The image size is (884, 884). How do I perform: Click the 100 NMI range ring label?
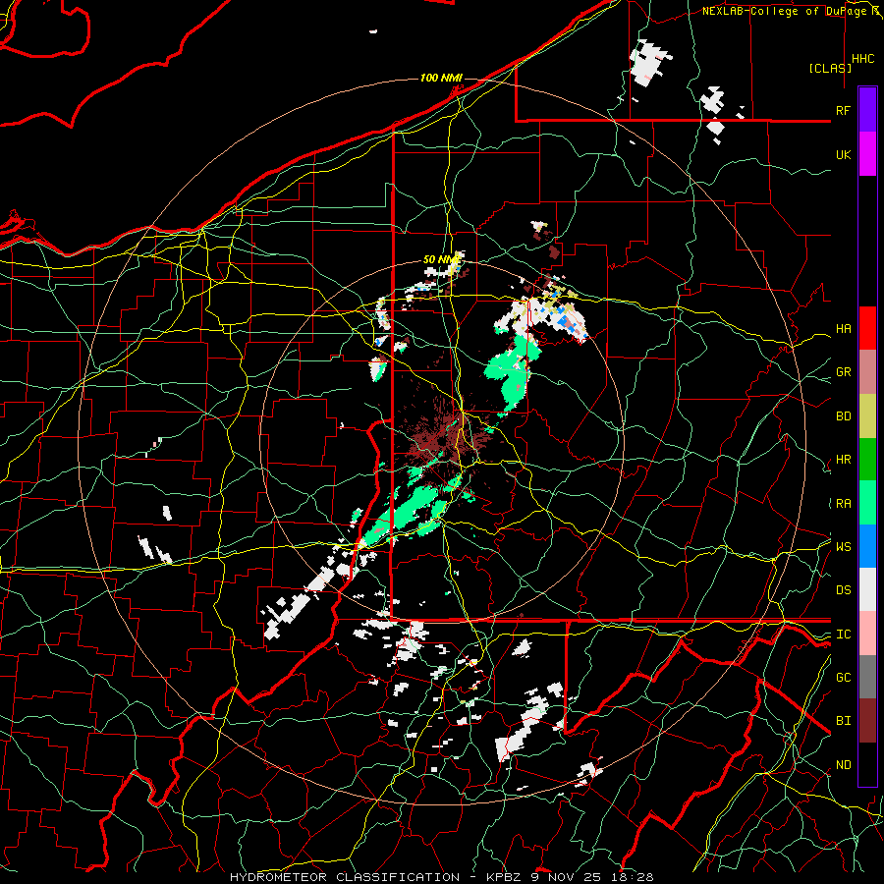pyautogui.click(x=441, y=78)
